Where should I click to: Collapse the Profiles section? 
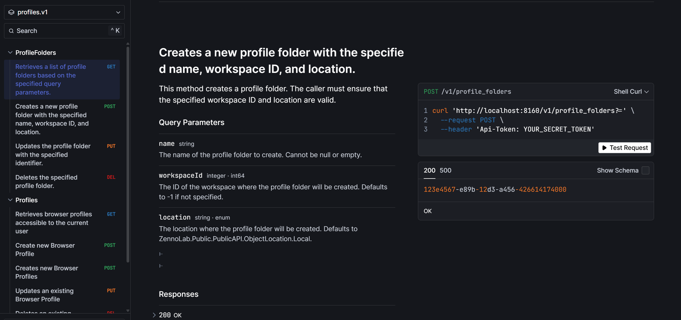[10, 200]
